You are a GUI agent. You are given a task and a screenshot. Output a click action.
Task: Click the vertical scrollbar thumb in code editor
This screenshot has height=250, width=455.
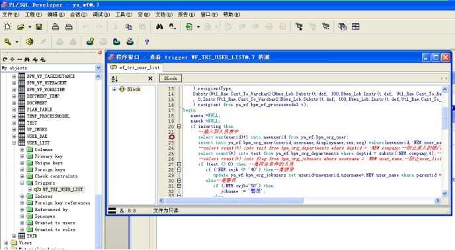pos(445,118)
